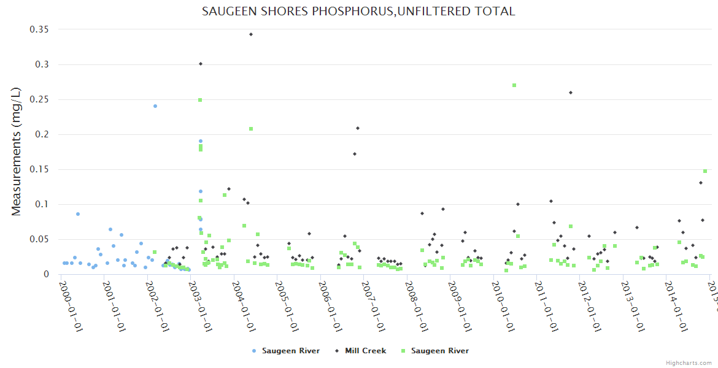Toggle the blue Saugeen River series label
The image size is (718, 368).
[290, 351]
